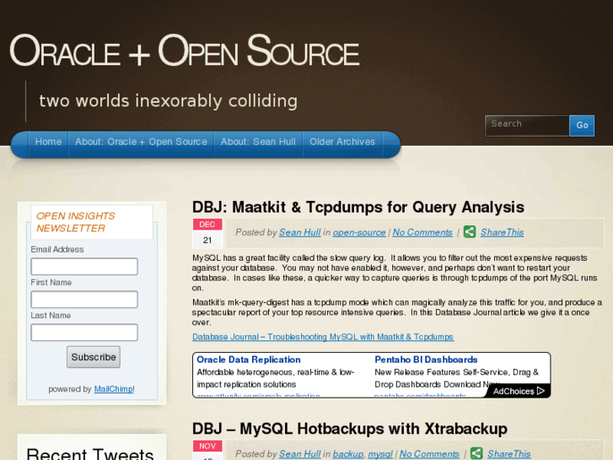
Task: Click ShareThis text link on Xtrabackup post
Action: tap(508, 454)
